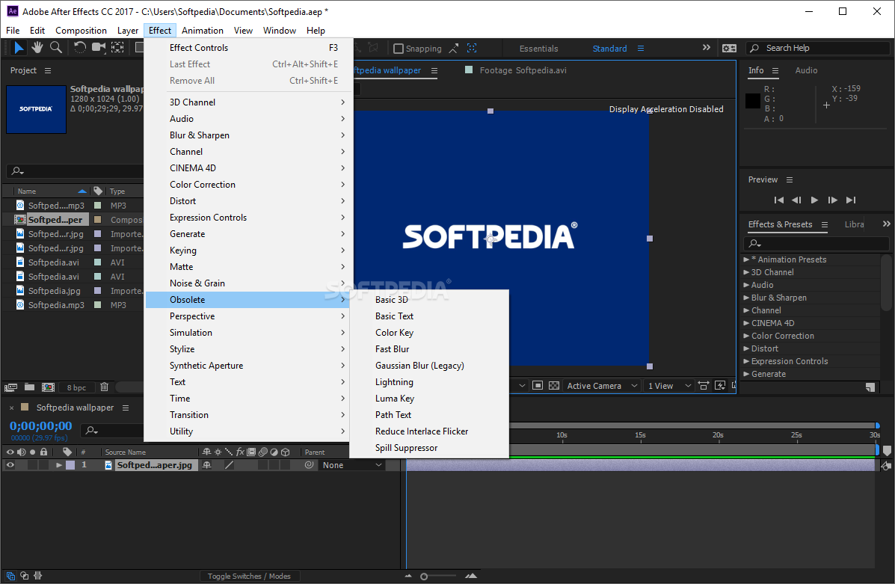The width and height of the screenshot is (895, 584).
Task: Show more workspaces with double chevron
Action: [706, 48]
